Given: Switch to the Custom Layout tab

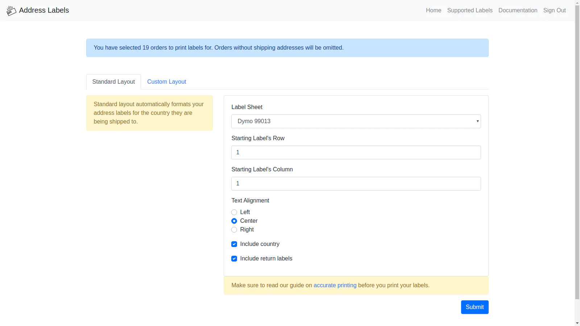Looking at the screenshot, I should coord(167,82).
